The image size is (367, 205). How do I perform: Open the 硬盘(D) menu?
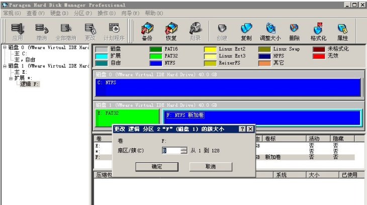(59, 14)
